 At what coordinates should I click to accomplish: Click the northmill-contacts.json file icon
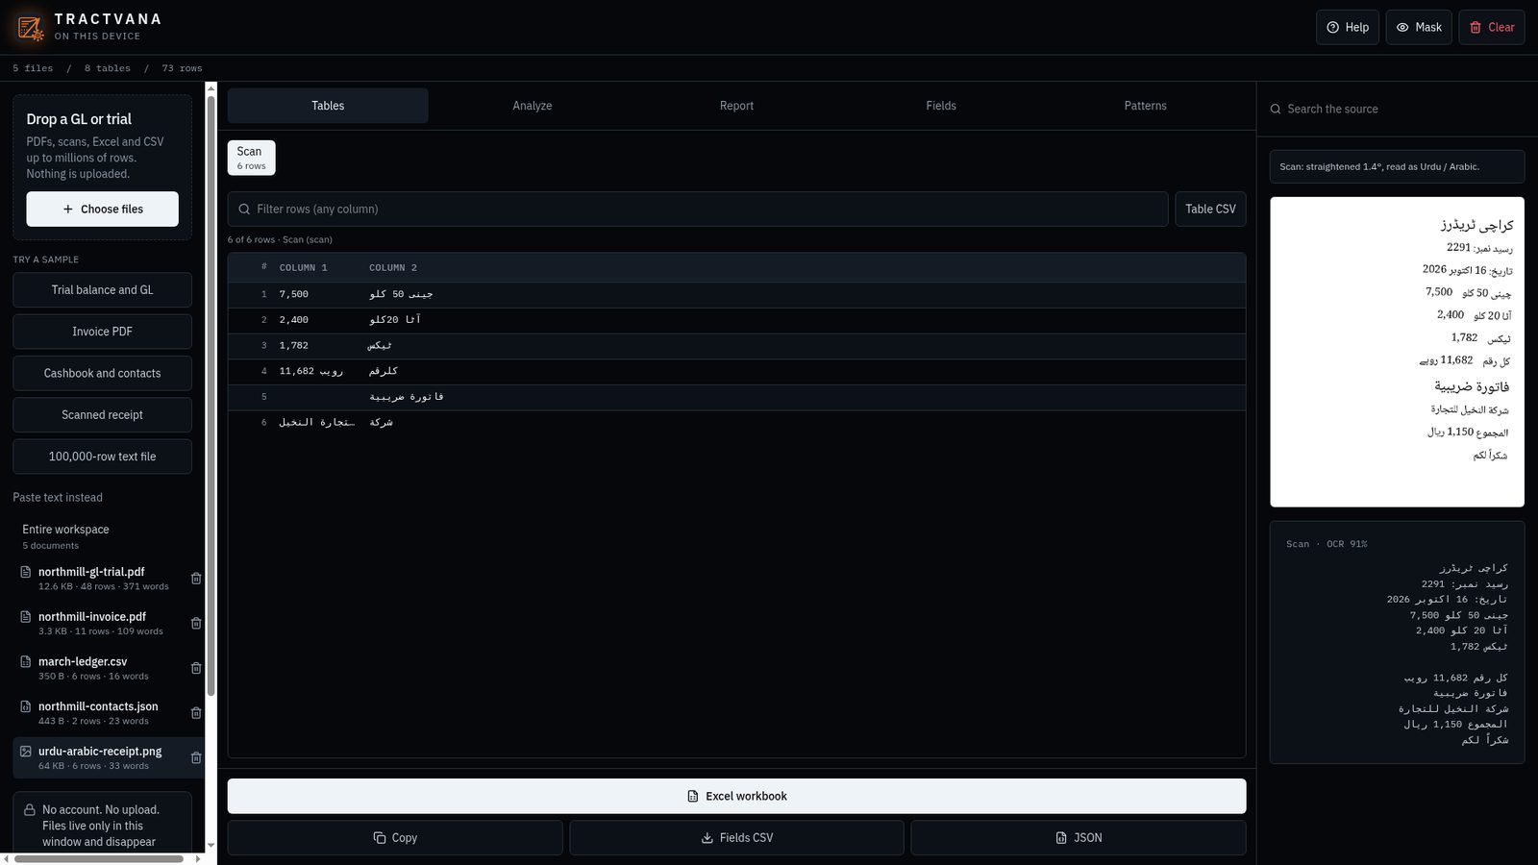[x=26, y=706]
